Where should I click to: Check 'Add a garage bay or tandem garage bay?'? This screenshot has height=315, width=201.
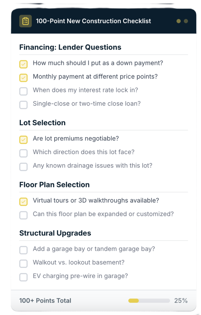23,250
